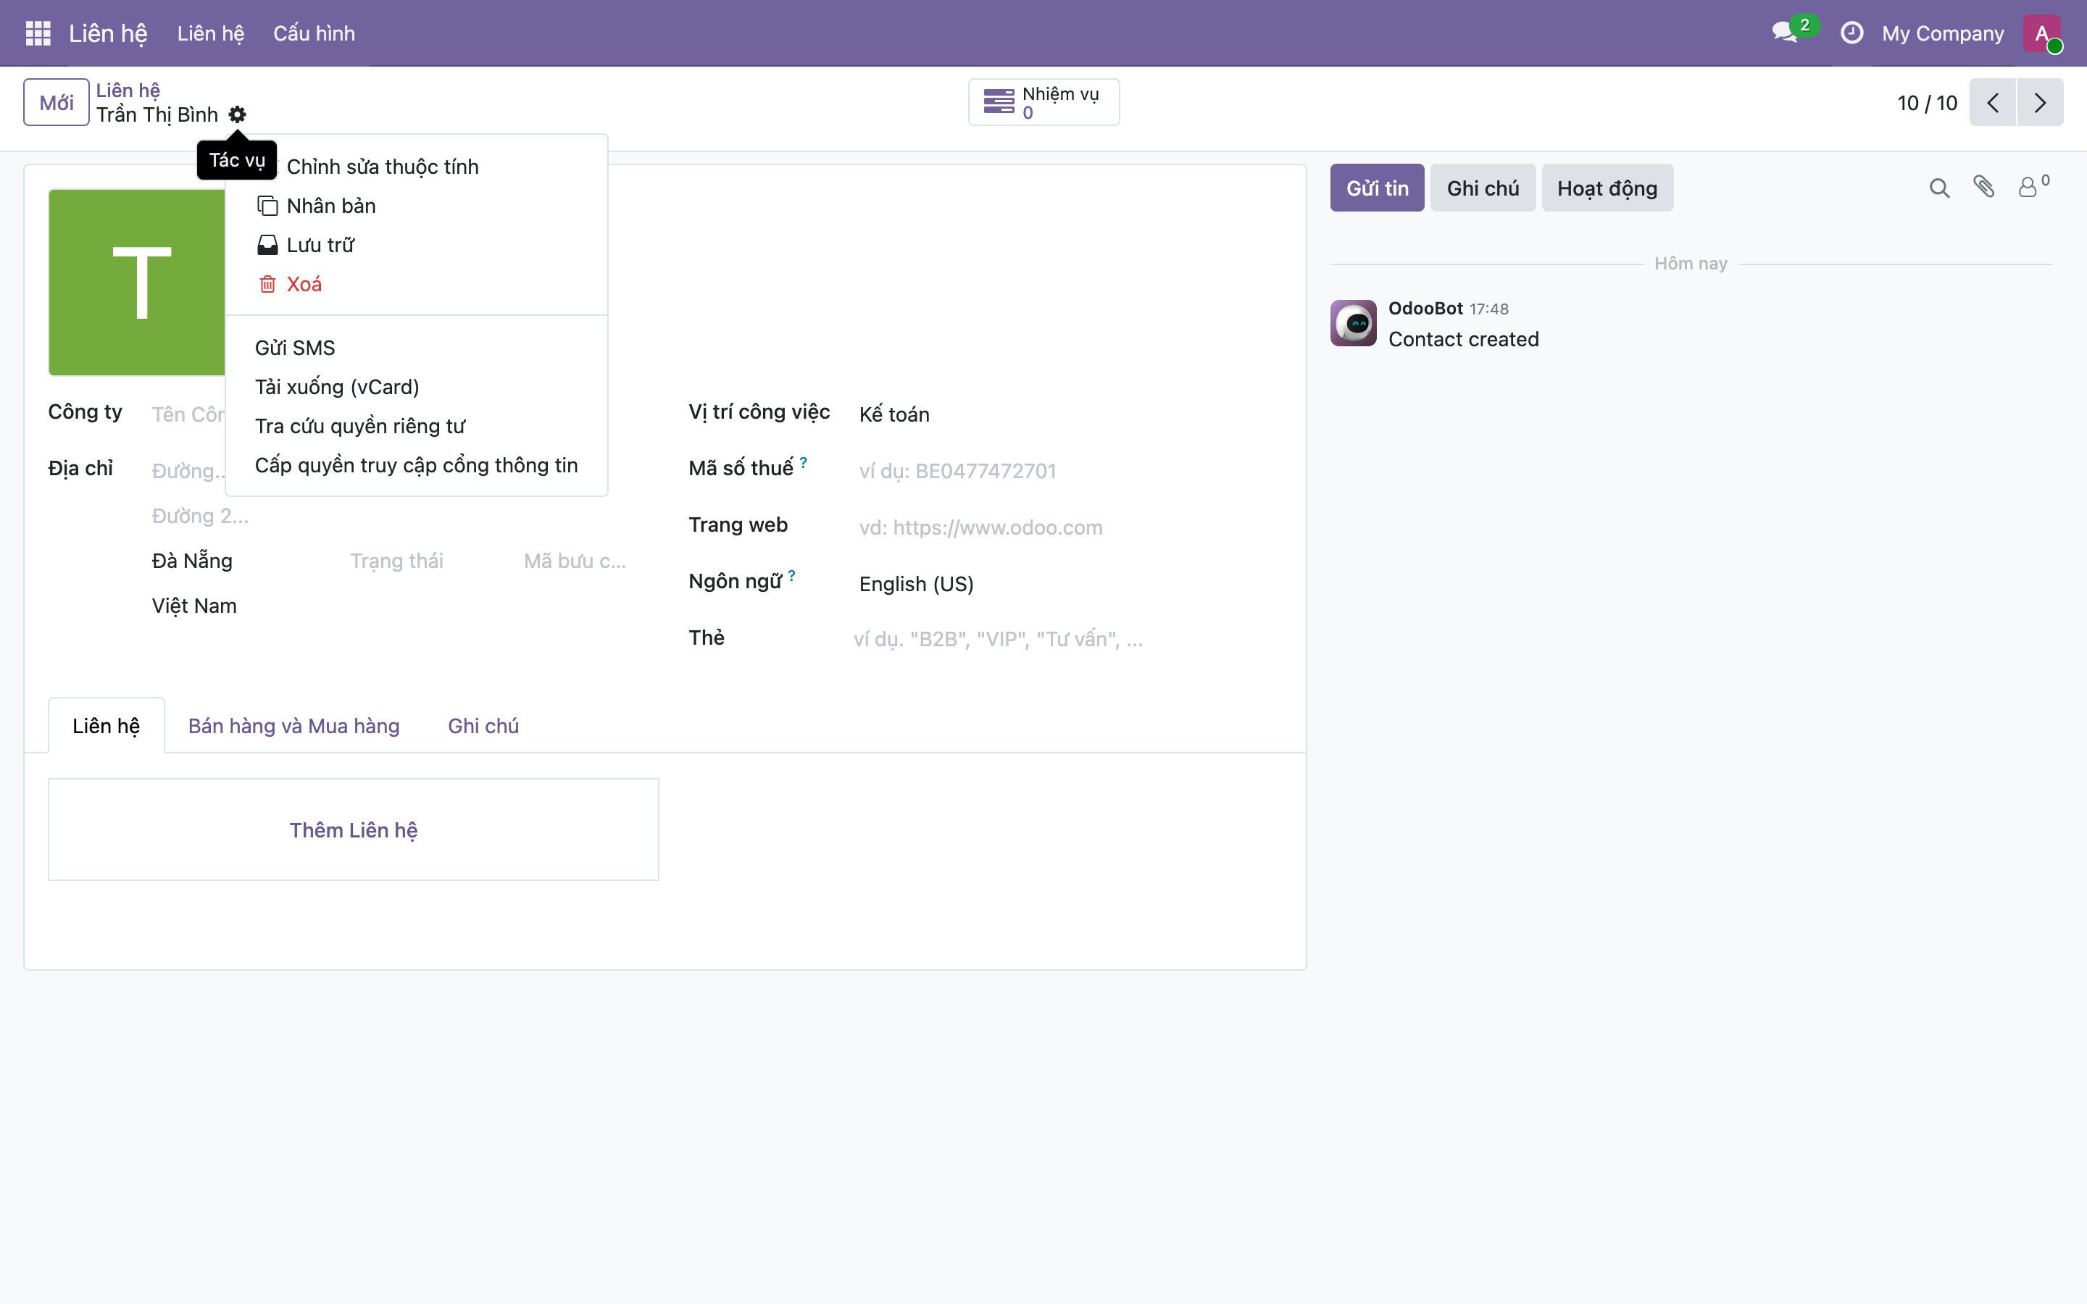Screen dimensions: 2087x1304
Task: Click the Contact created message text
Action: point(1464,339)
